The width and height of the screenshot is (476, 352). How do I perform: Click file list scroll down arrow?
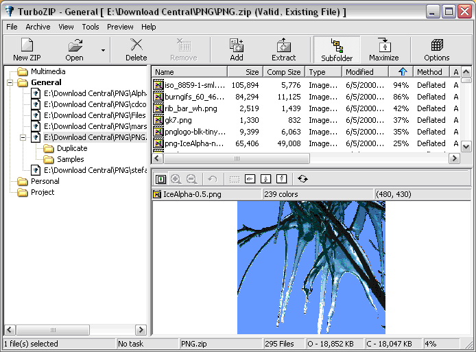[466, 147]
